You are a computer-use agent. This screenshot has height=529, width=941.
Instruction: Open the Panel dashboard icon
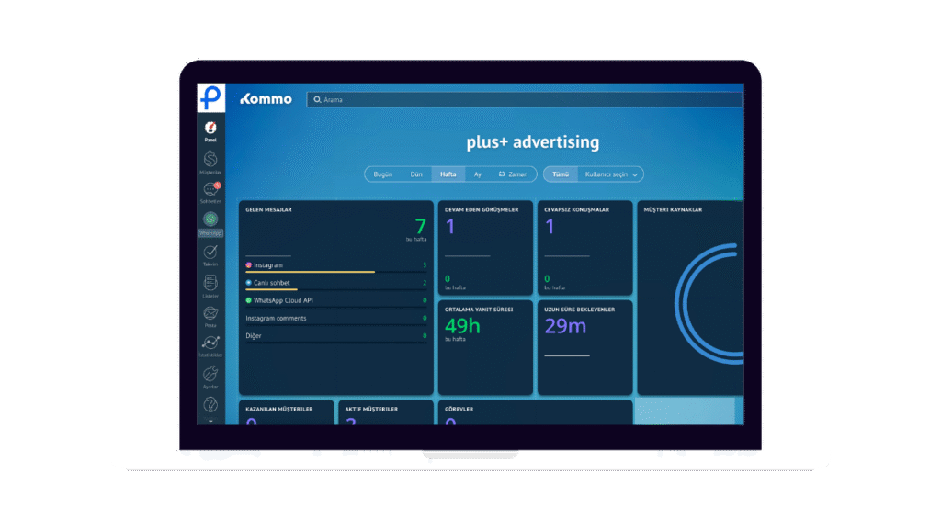click(x=210, y=128)
